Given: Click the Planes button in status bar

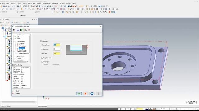Looking at the screenshot, I should pyautogui.click(x=132, y=109).
